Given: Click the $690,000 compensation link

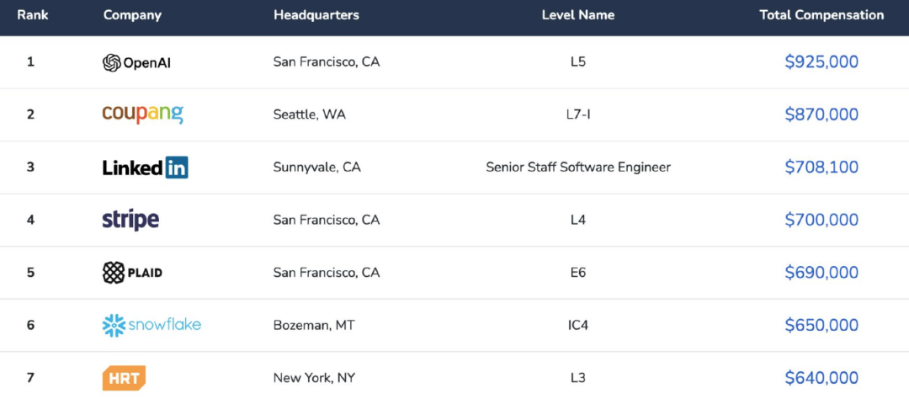Looking at the screenshot, I should click(x=821, y=273).
